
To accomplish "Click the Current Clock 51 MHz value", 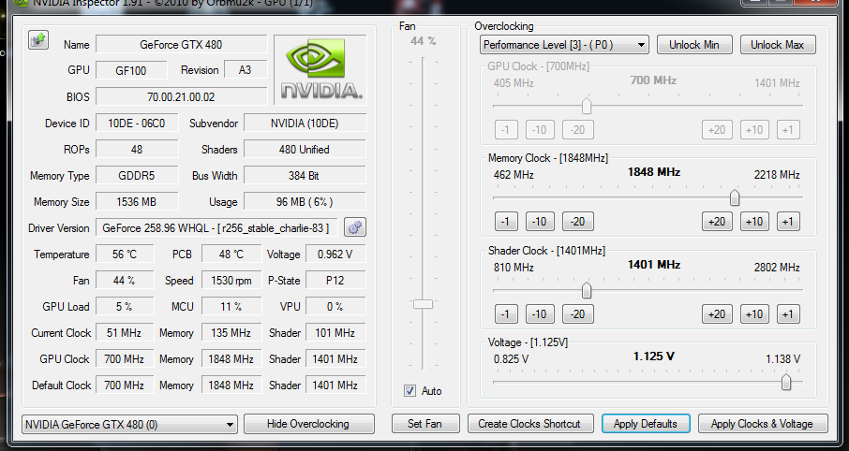I will [x=125, y=332].
